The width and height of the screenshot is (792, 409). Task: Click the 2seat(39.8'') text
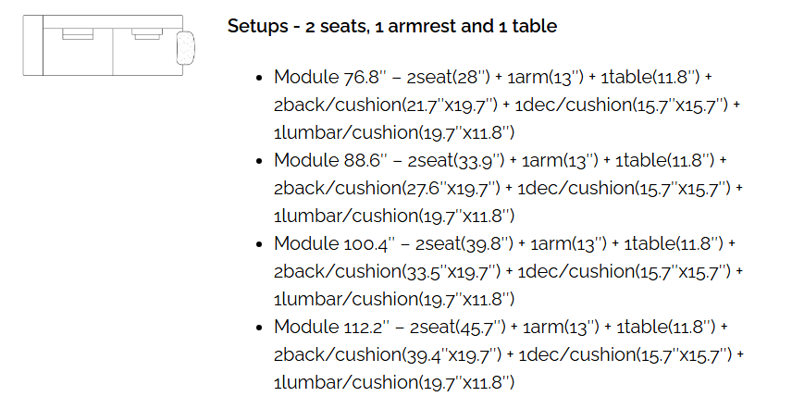point(464,244)
